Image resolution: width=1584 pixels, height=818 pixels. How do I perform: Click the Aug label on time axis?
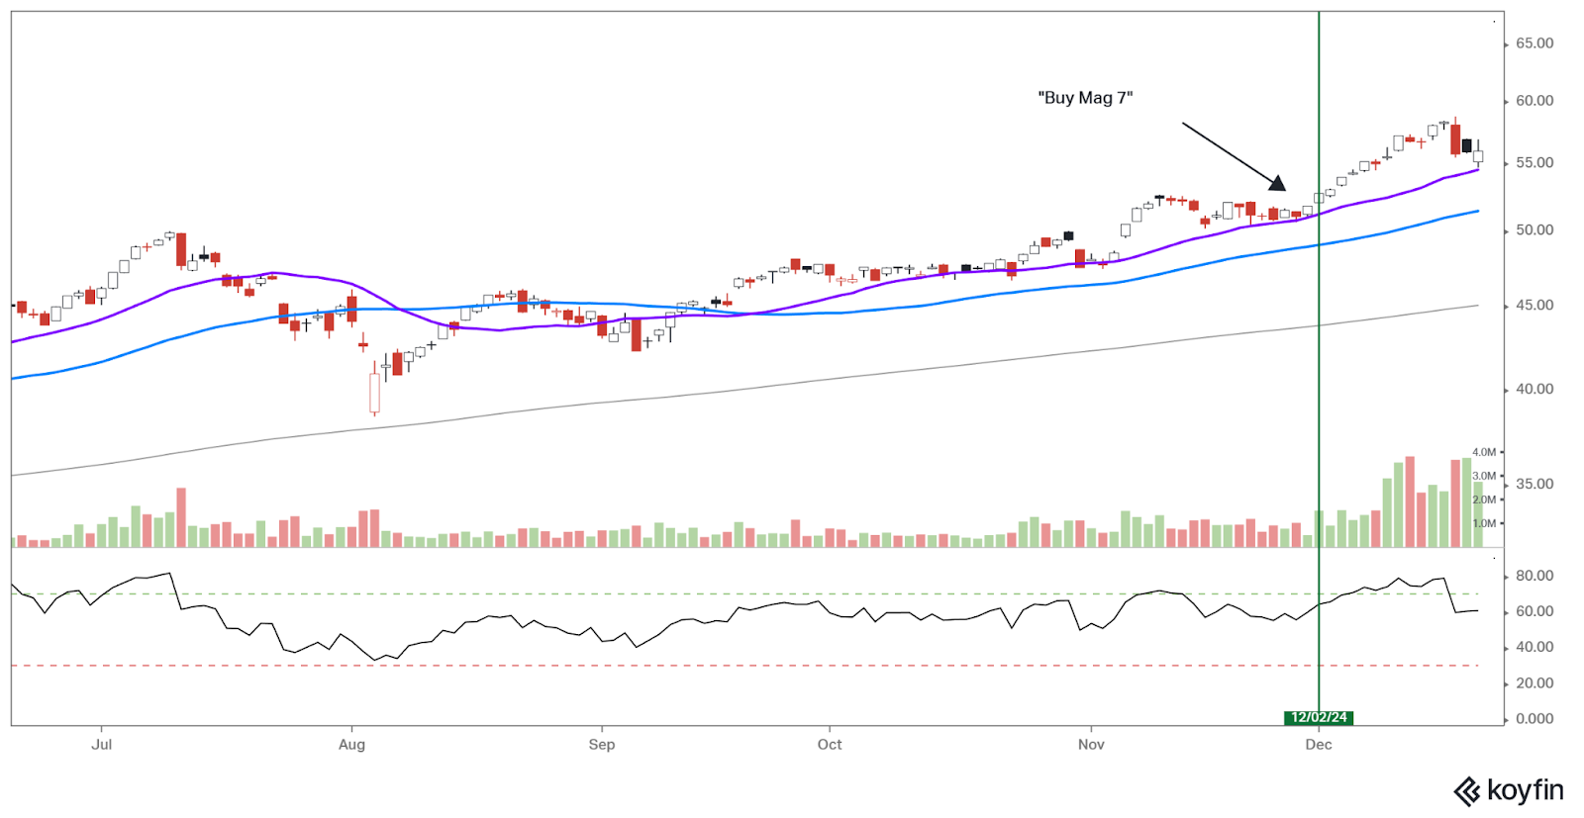[351, 745]
